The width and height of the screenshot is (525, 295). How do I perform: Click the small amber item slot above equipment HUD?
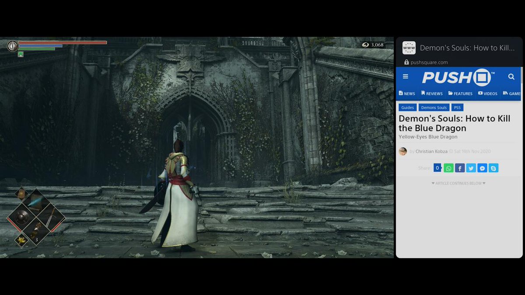point(21,194)
